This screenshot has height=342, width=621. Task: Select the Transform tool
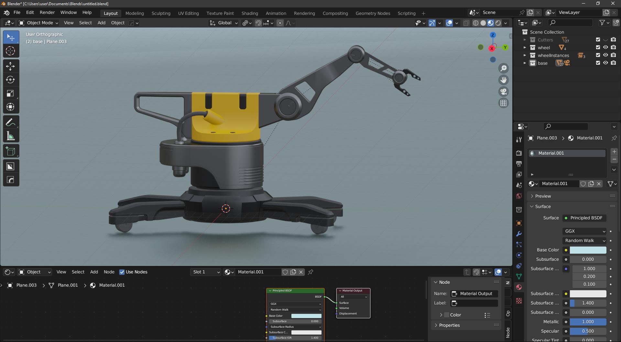pyautogui.click(x=10, y=107)
